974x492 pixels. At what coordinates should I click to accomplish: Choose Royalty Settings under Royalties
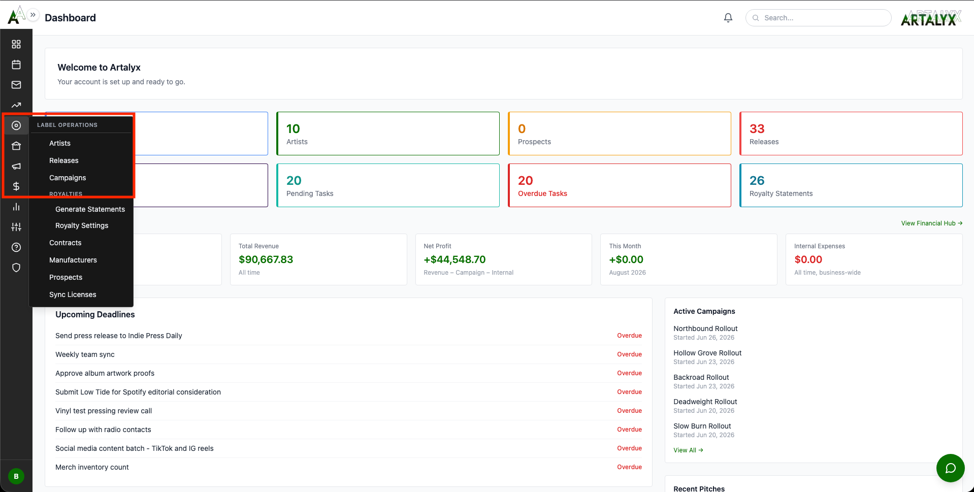(x=82, y=225)
